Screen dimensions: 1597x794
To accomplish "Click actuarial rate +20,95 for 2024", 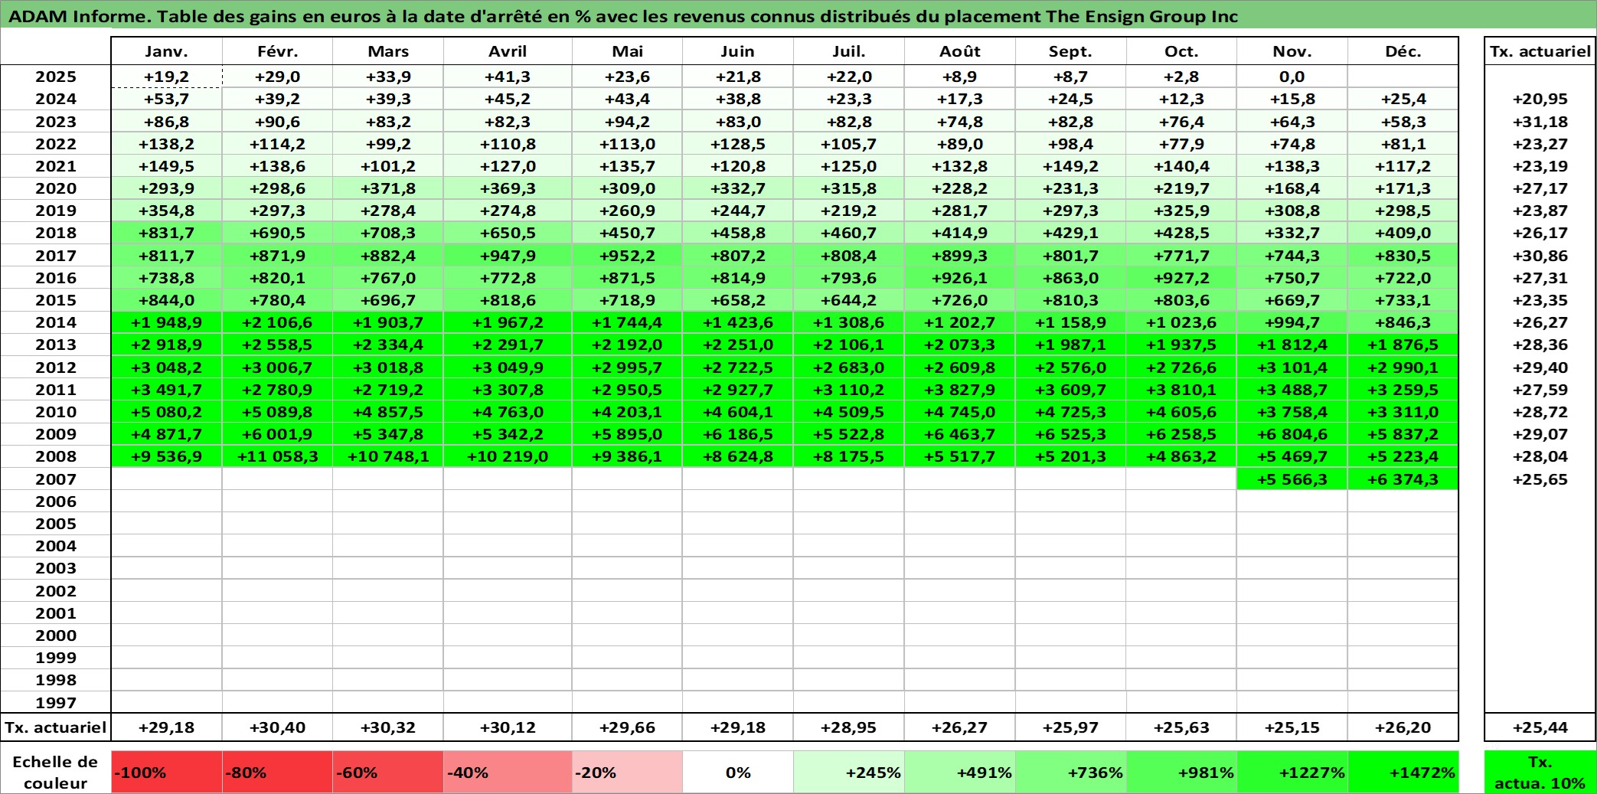I will coord(1540,99).
